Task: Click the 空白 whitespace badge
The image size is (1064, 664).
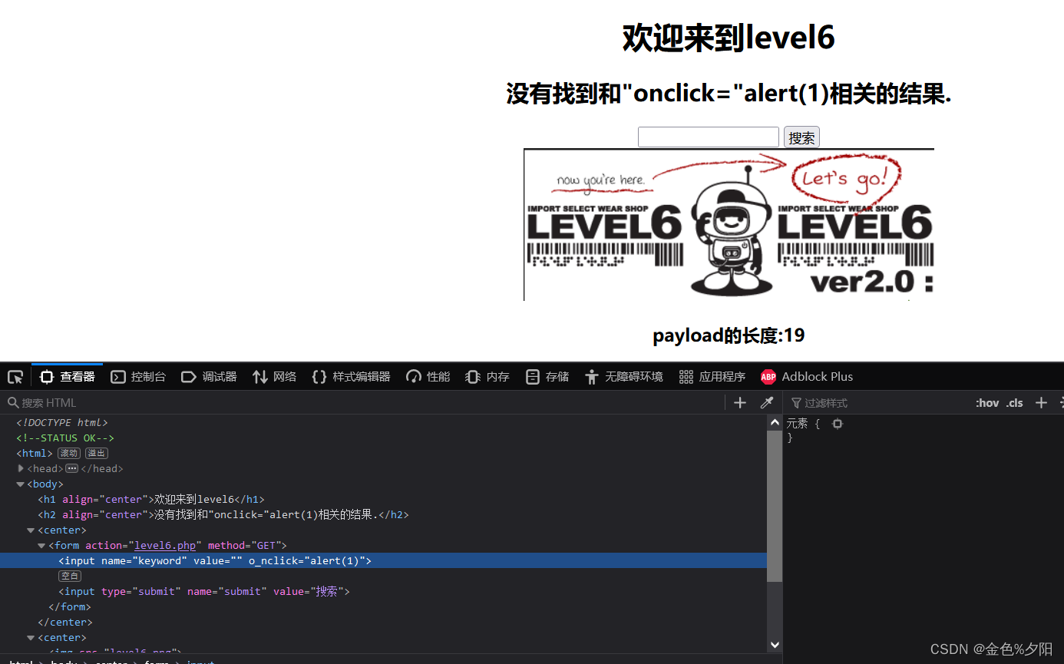Action: pos(70,576)
